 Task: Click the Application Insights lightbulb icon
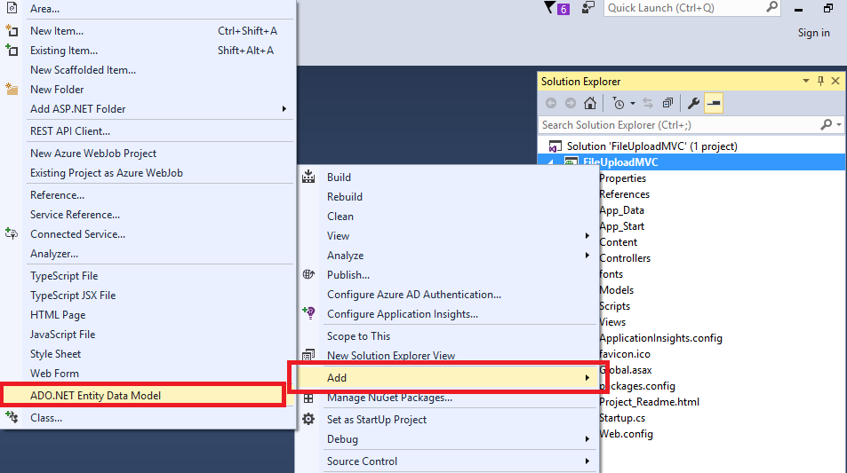coord(308,312)
